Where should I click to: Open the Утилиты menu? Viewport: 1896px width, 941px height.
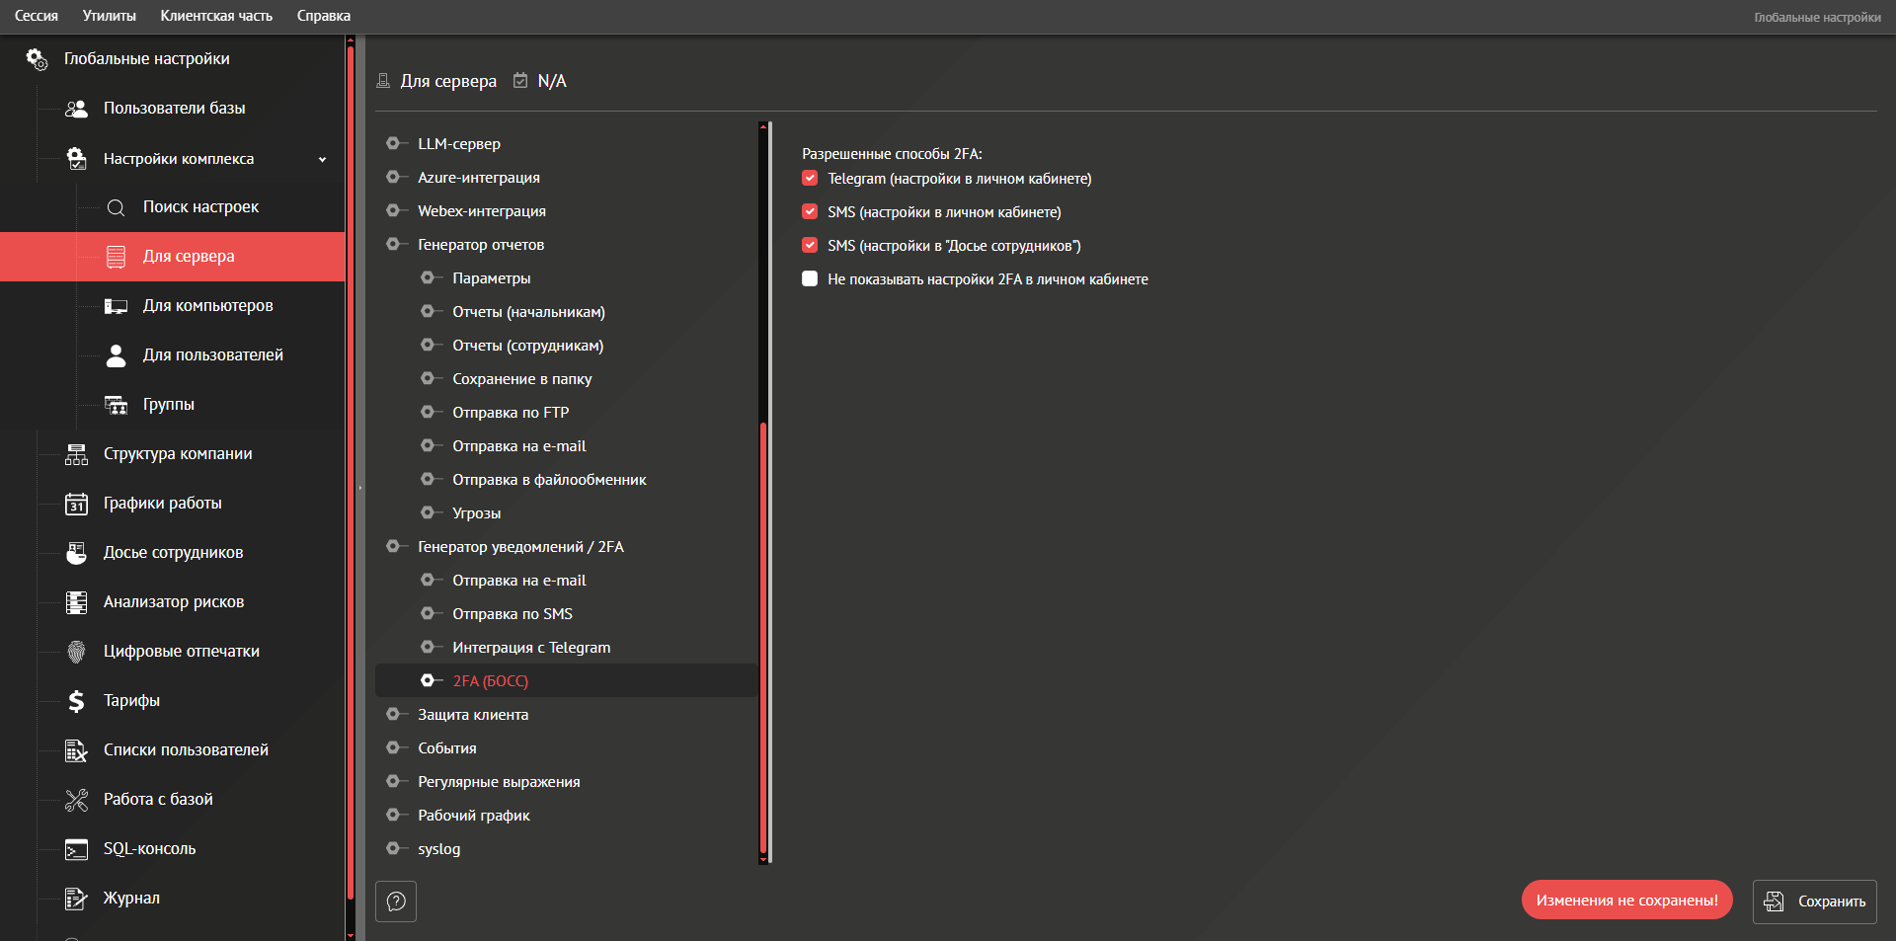(109, 16)
